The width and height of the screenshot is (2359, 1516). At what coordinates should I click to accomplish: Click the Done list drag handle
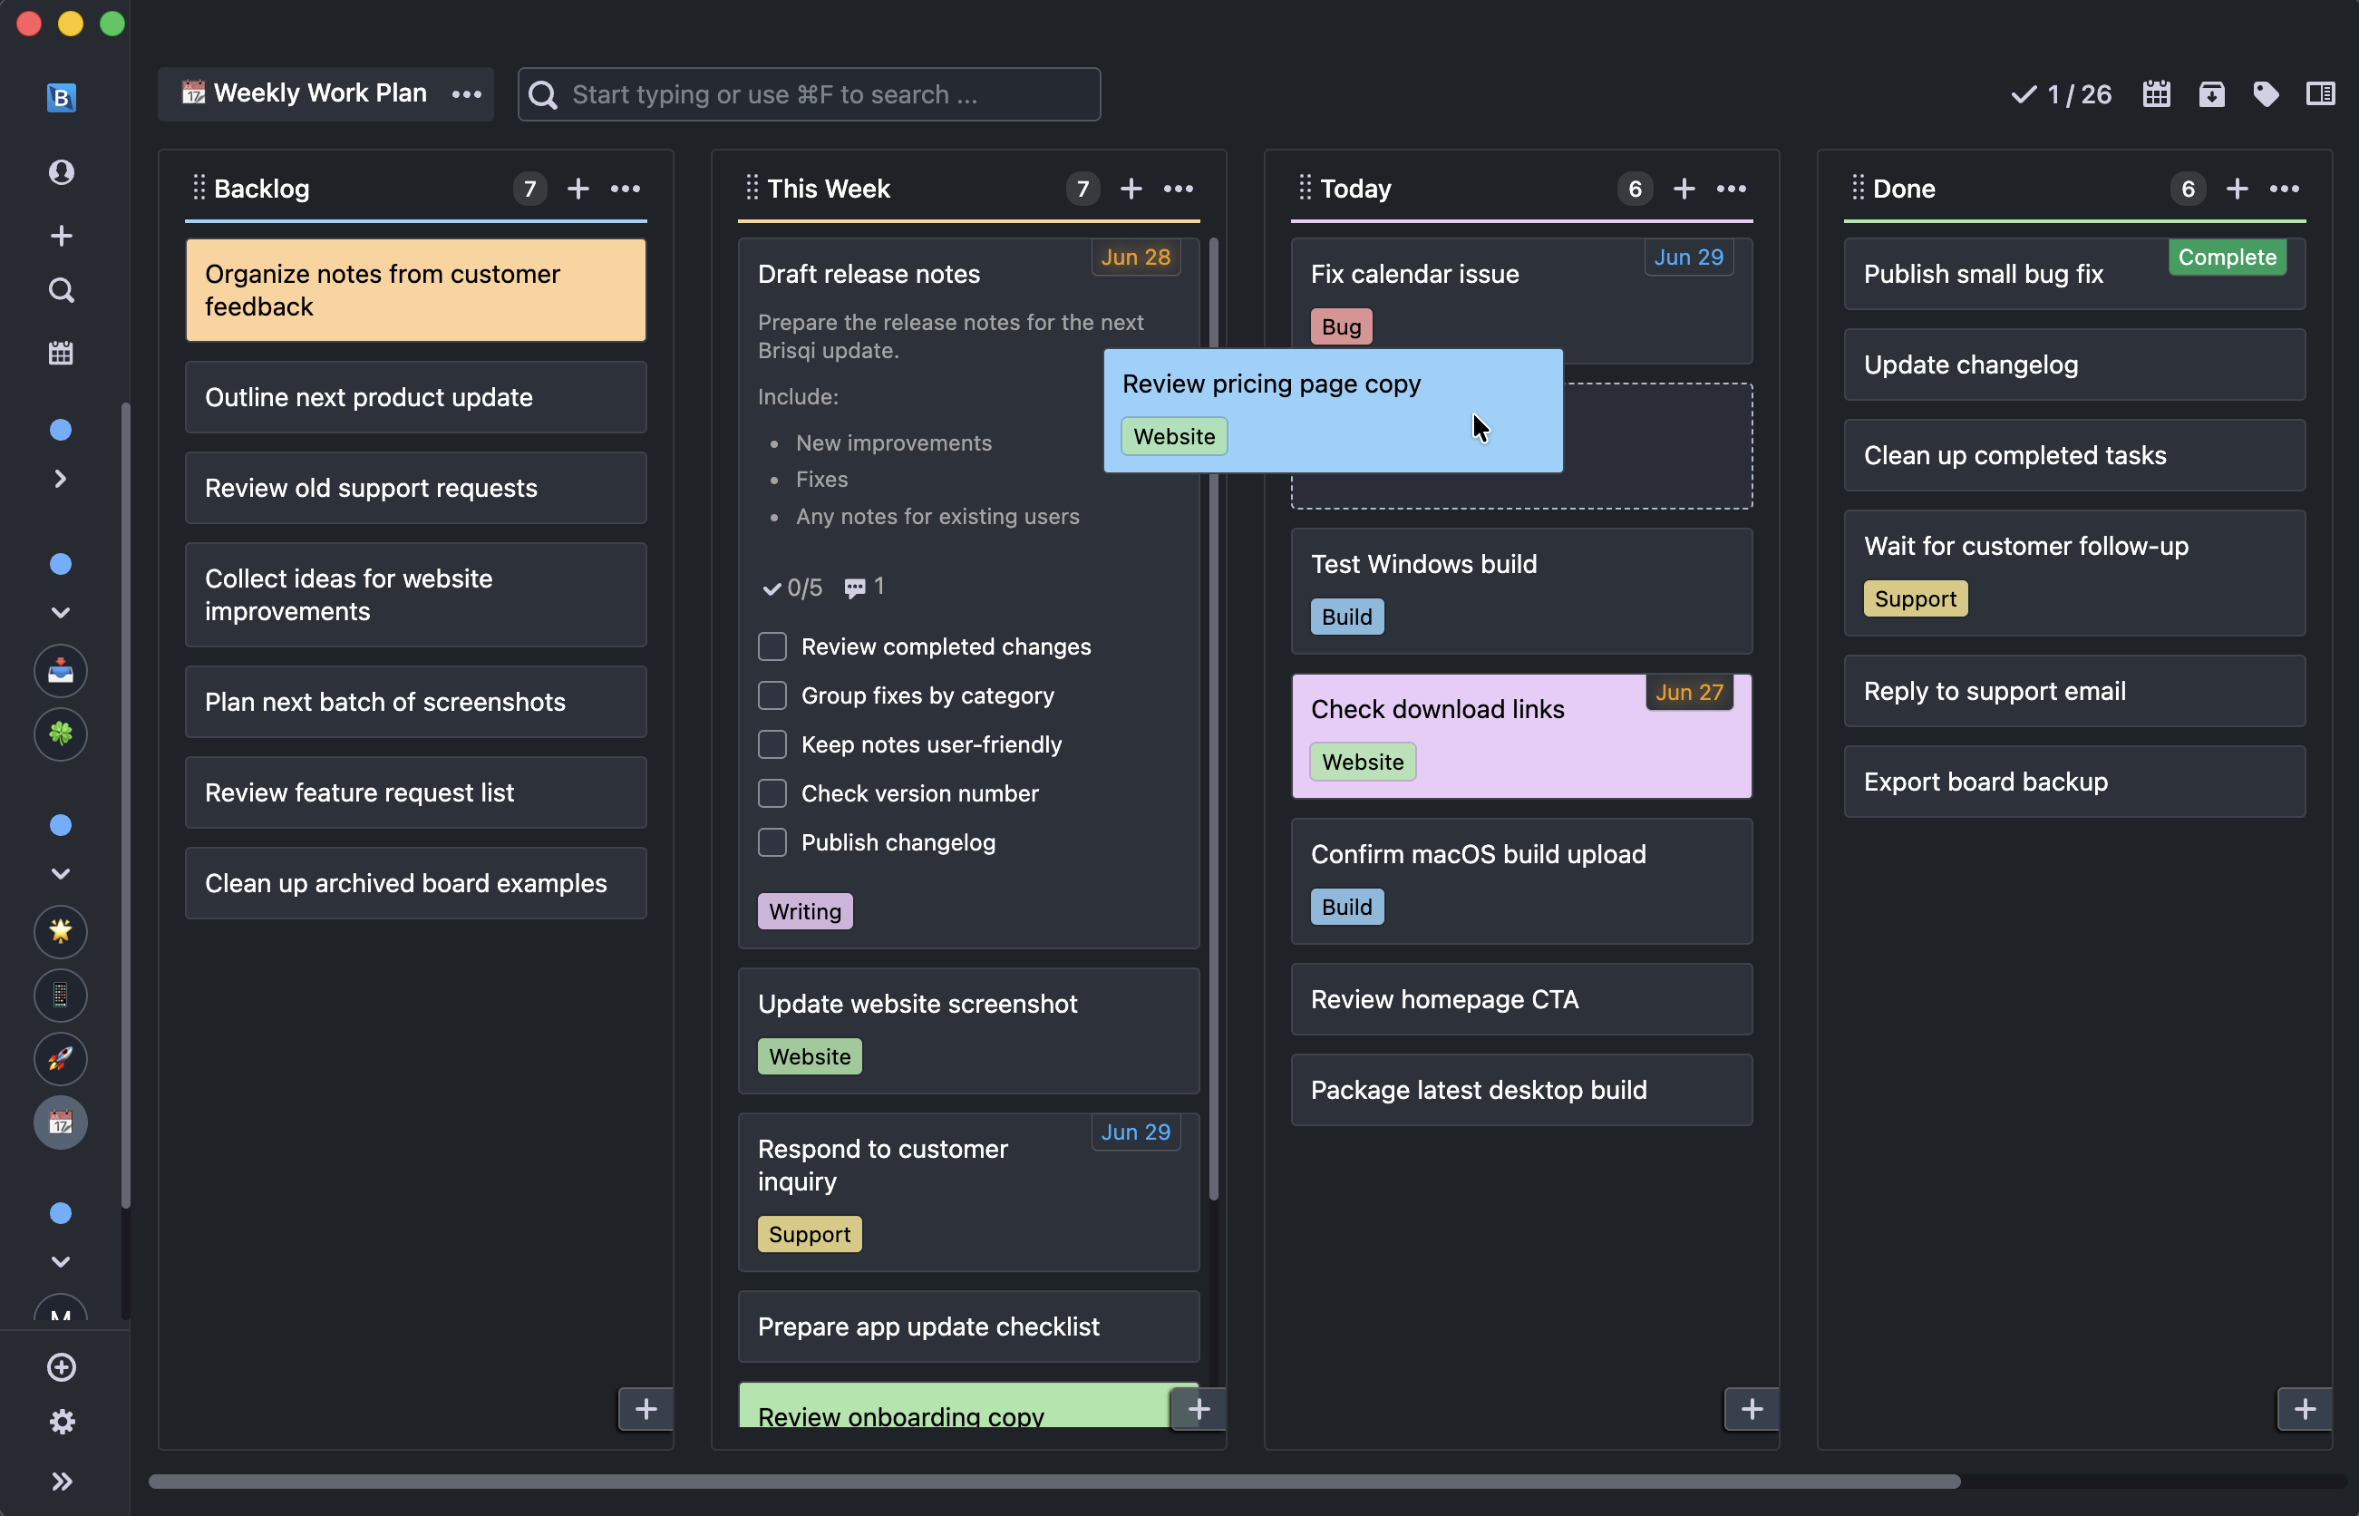pyautogui.click(x=1858, y=188)
